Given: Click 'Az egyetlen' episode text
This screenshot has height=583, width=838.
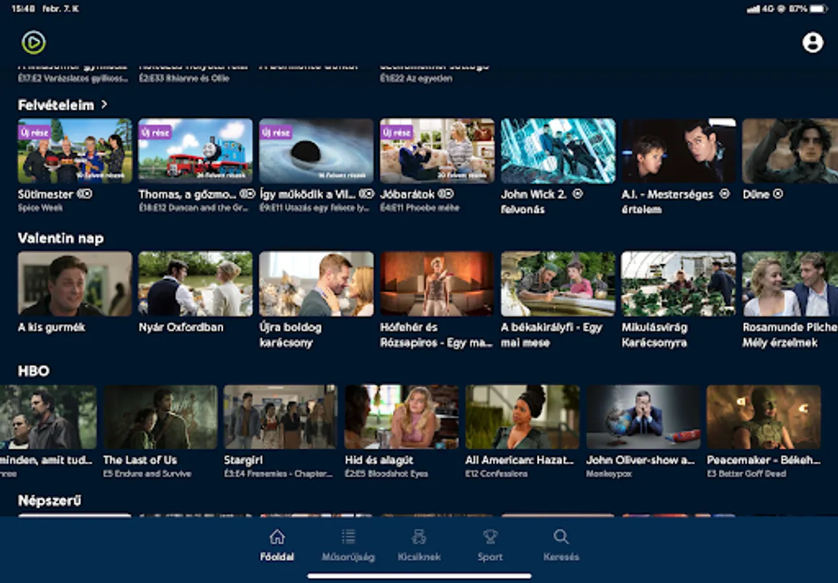Looking at the screenshot, I should 429,78.
